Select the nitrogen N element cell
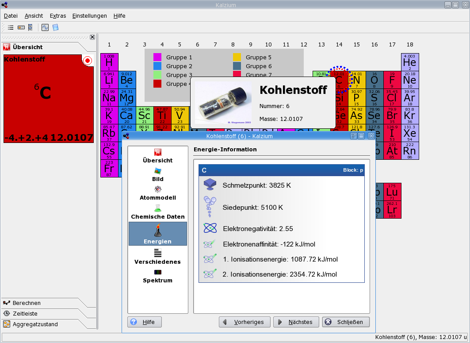This screenshot has width=470, height=343. (x=357, y=80)
